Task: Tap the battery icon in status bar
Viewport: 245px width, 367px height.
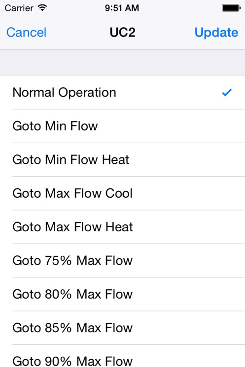Action: (231, 8)
